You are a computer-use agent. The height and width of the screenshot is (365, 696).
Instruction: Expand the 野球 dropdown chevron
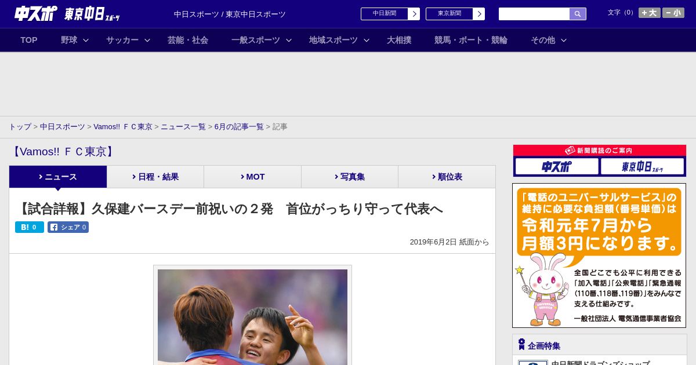86,40
